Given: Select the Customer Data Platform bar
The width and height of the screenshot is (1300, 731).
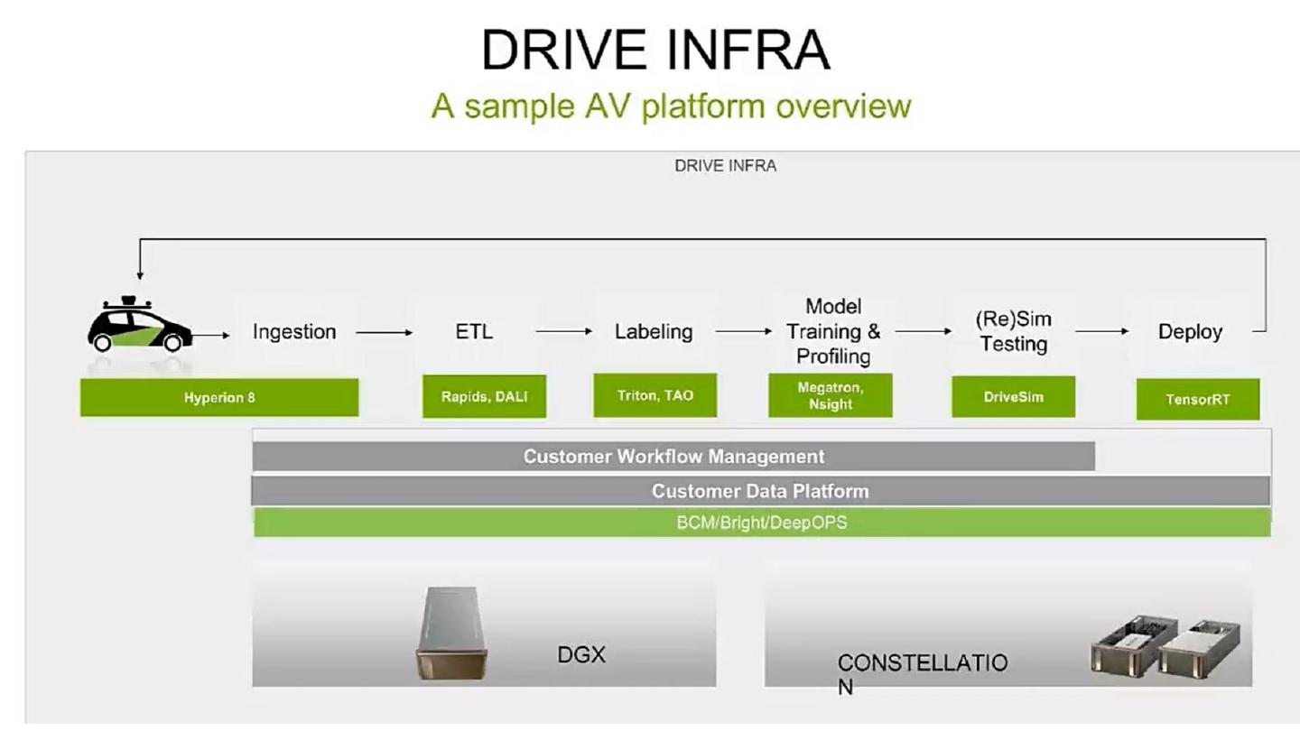Looking at the screenshot, I should 761,491.
